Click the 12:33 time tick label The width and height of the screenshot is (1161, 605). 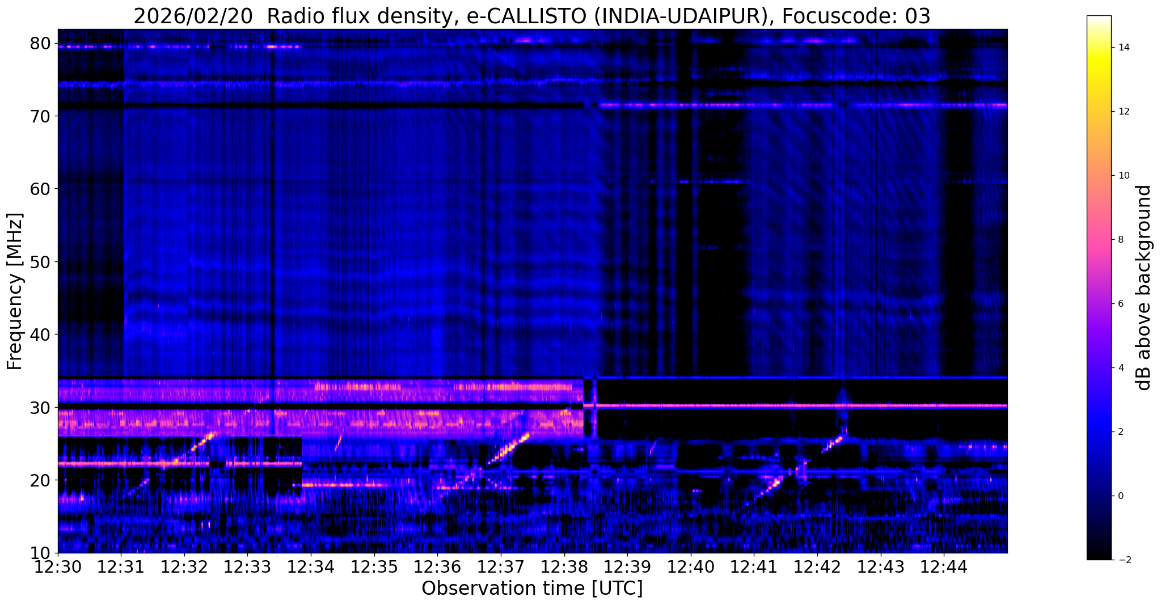248,567
